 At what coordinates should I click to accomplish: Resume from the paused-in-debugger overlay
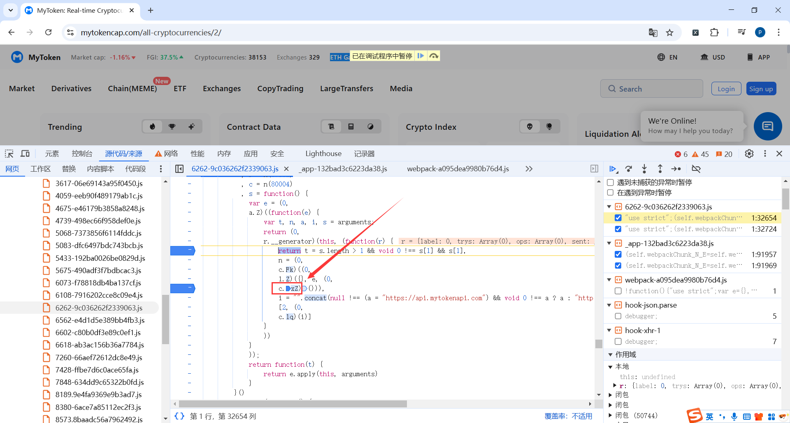point(421,56)
